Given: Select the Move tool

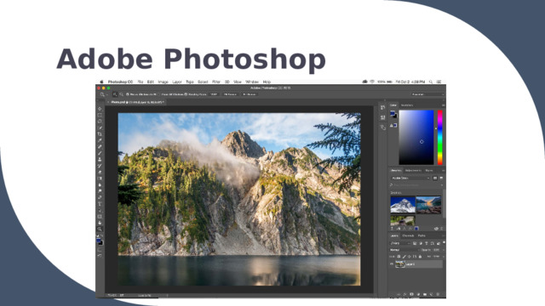Looking at the screenshot, I should [100, 109].
